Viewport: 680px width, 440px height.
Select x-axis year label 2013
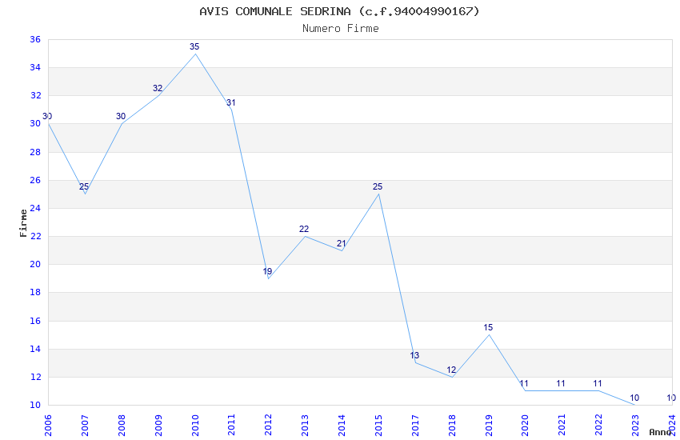coord(305,425)
